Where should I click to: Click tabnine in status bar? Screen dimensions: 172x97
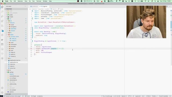pyautogui.click(x=40, y=96)
